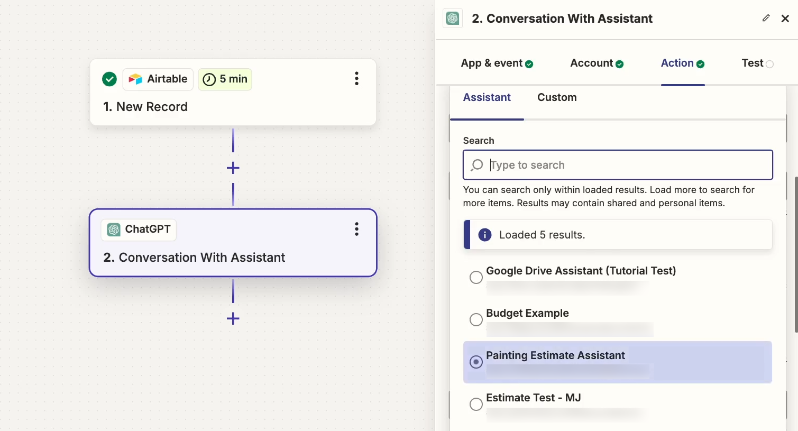Select Estimate Test - MJ radio option
The image size is (798, 431).
(476, 404)
